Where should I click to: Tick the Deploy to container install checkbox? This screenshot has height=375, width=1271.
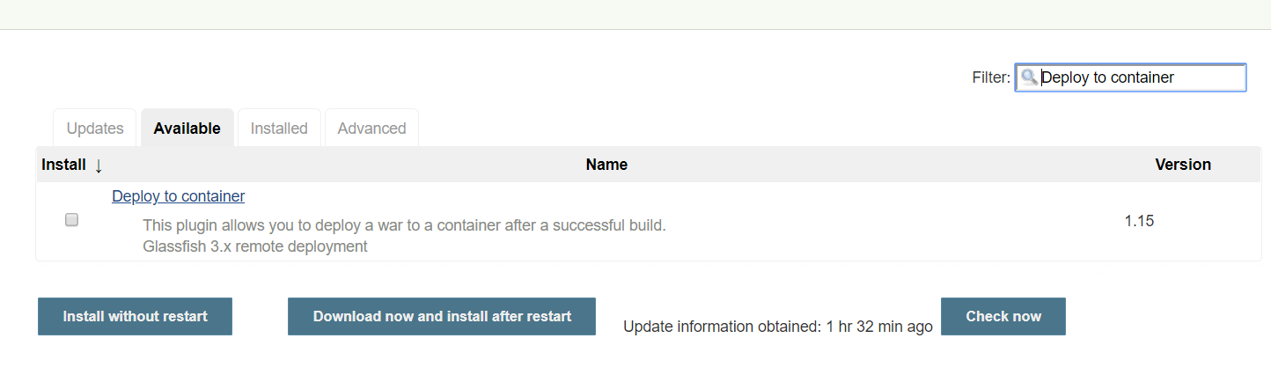coord(72,220)
